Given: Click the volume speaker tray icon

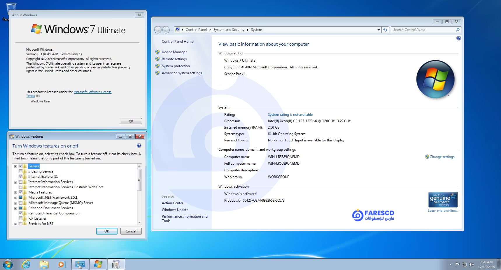Looking at the screenshot, I should coord(471,264).
